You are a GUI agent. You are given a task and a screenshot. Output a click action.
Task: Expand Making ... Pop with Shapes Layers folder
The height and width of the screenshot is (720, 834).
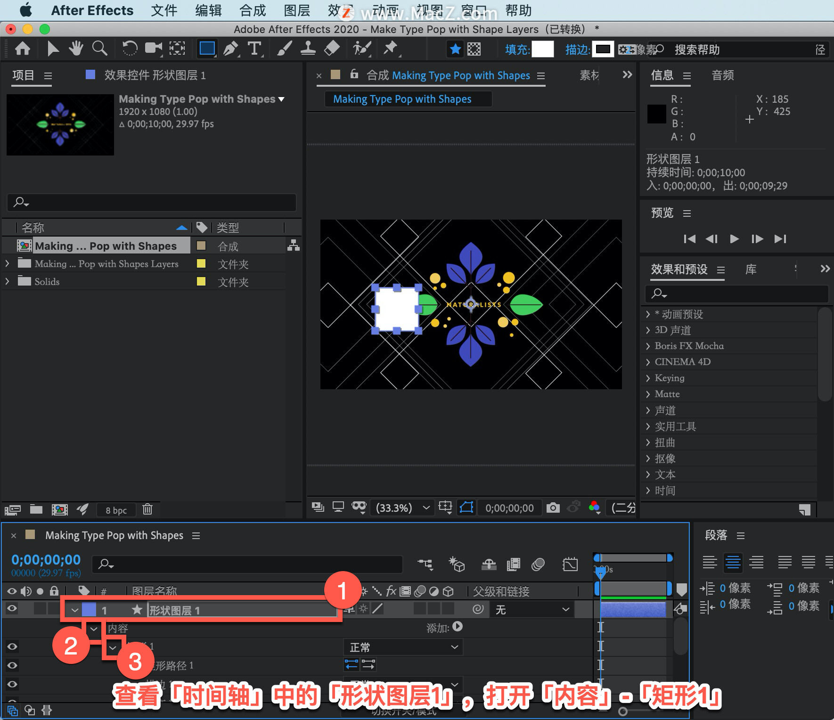tap(7, 263)
